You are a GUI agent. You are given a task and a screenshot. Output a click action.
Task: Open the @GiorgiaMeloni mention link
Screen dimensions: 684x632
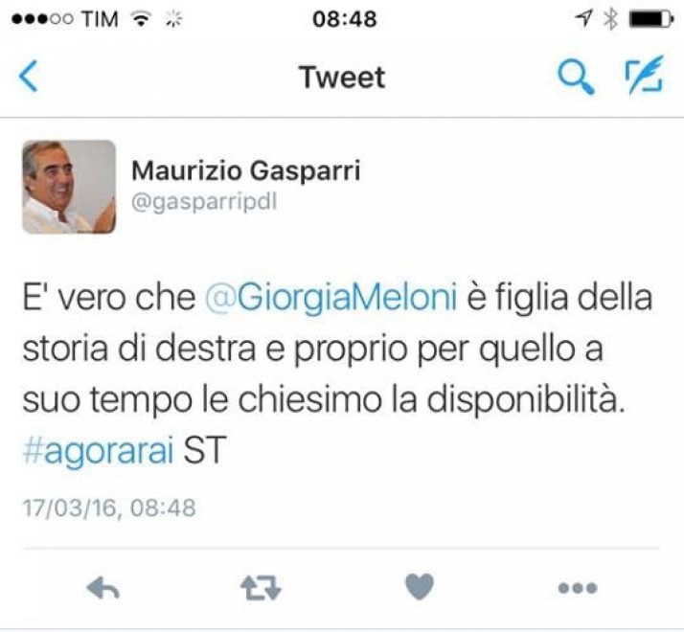coord(331,298)
